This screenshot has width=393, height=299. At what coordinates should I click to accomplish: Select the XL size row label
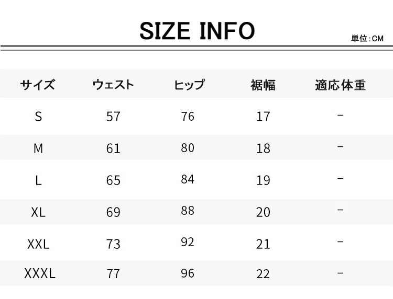click(x=38, y=212)
